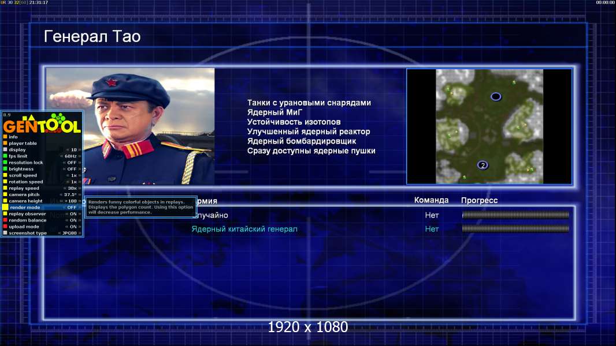This screenshot has height=346, width=616.
Task: Click the green square icon beside resolution lock
Action: point(5,162)
